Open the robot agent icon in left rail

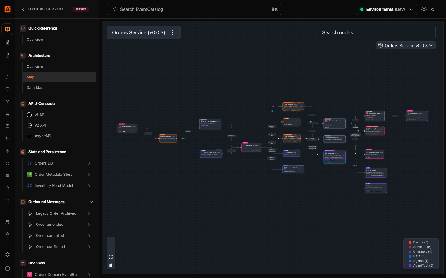(x=7, y=77)
